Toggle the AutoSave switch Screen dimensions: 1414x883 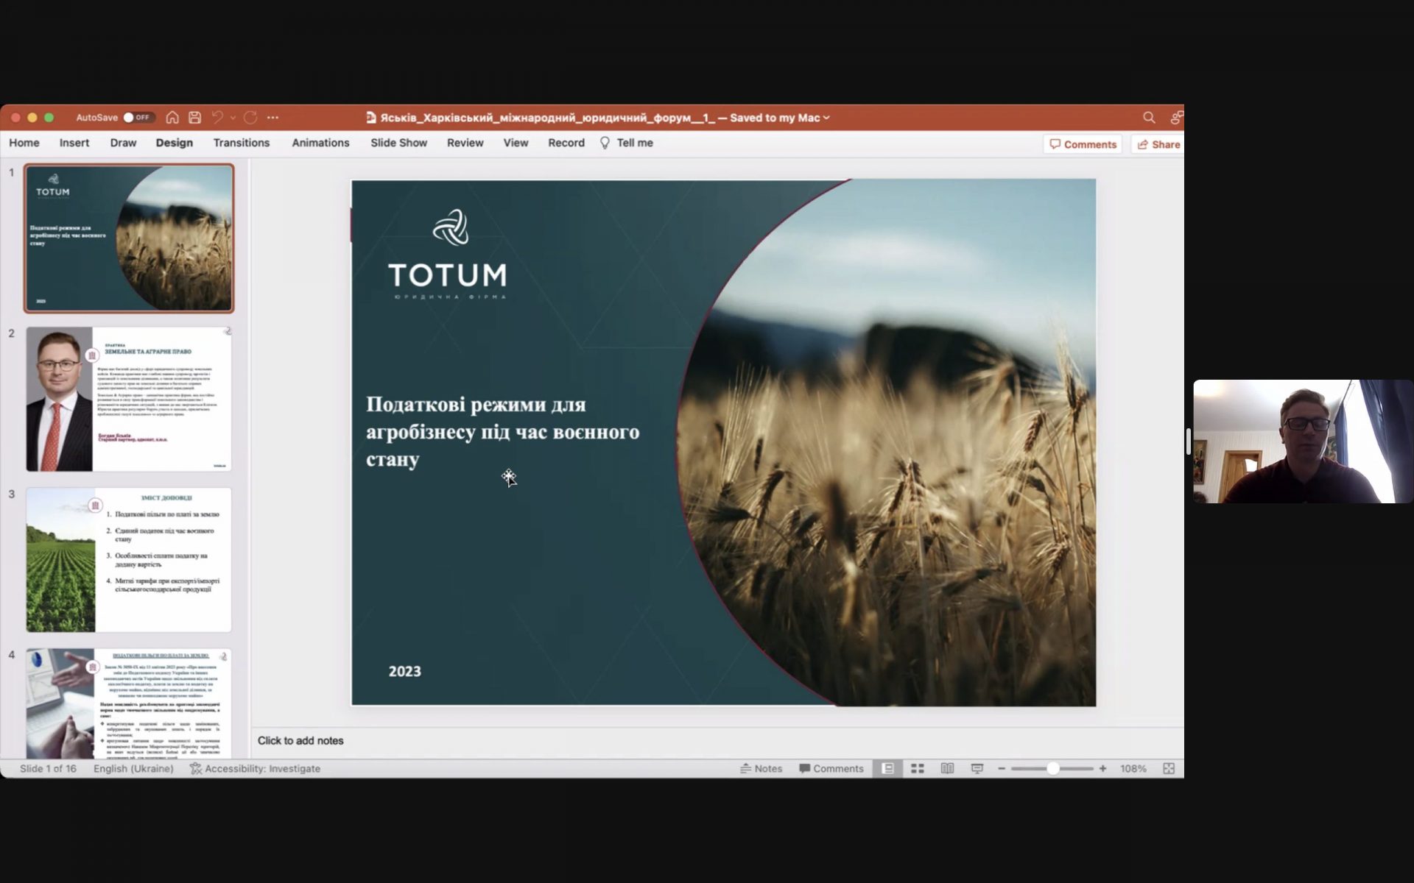(137, 118)
